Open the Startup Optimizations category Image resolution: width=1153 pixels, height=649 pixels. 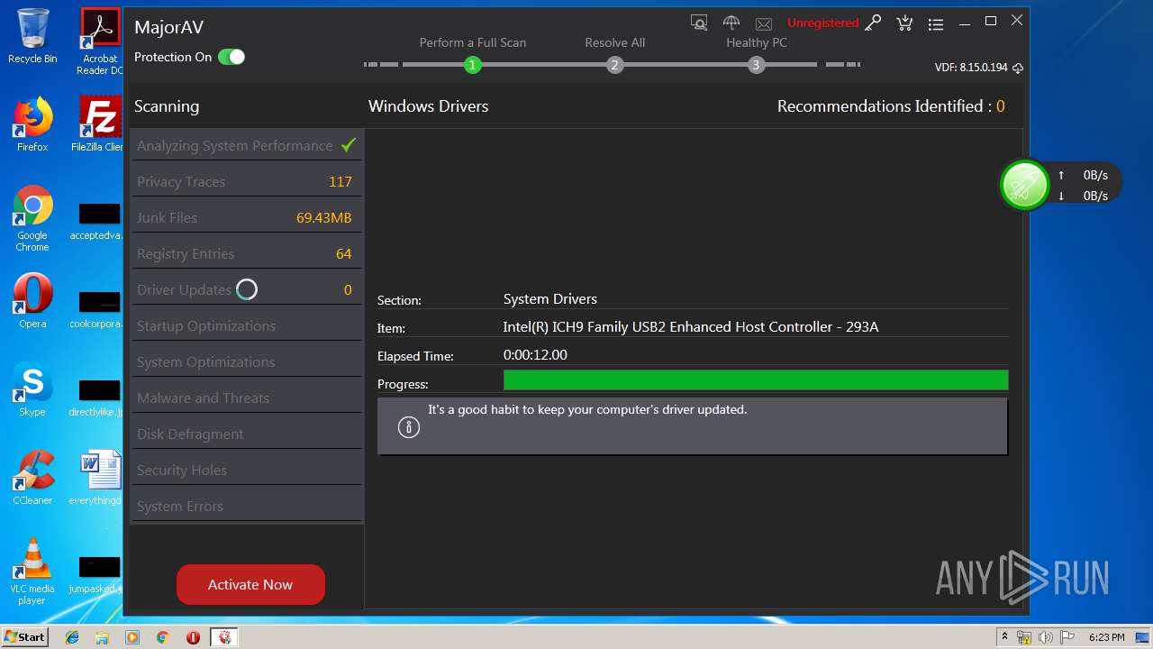[x=247, y=325]
